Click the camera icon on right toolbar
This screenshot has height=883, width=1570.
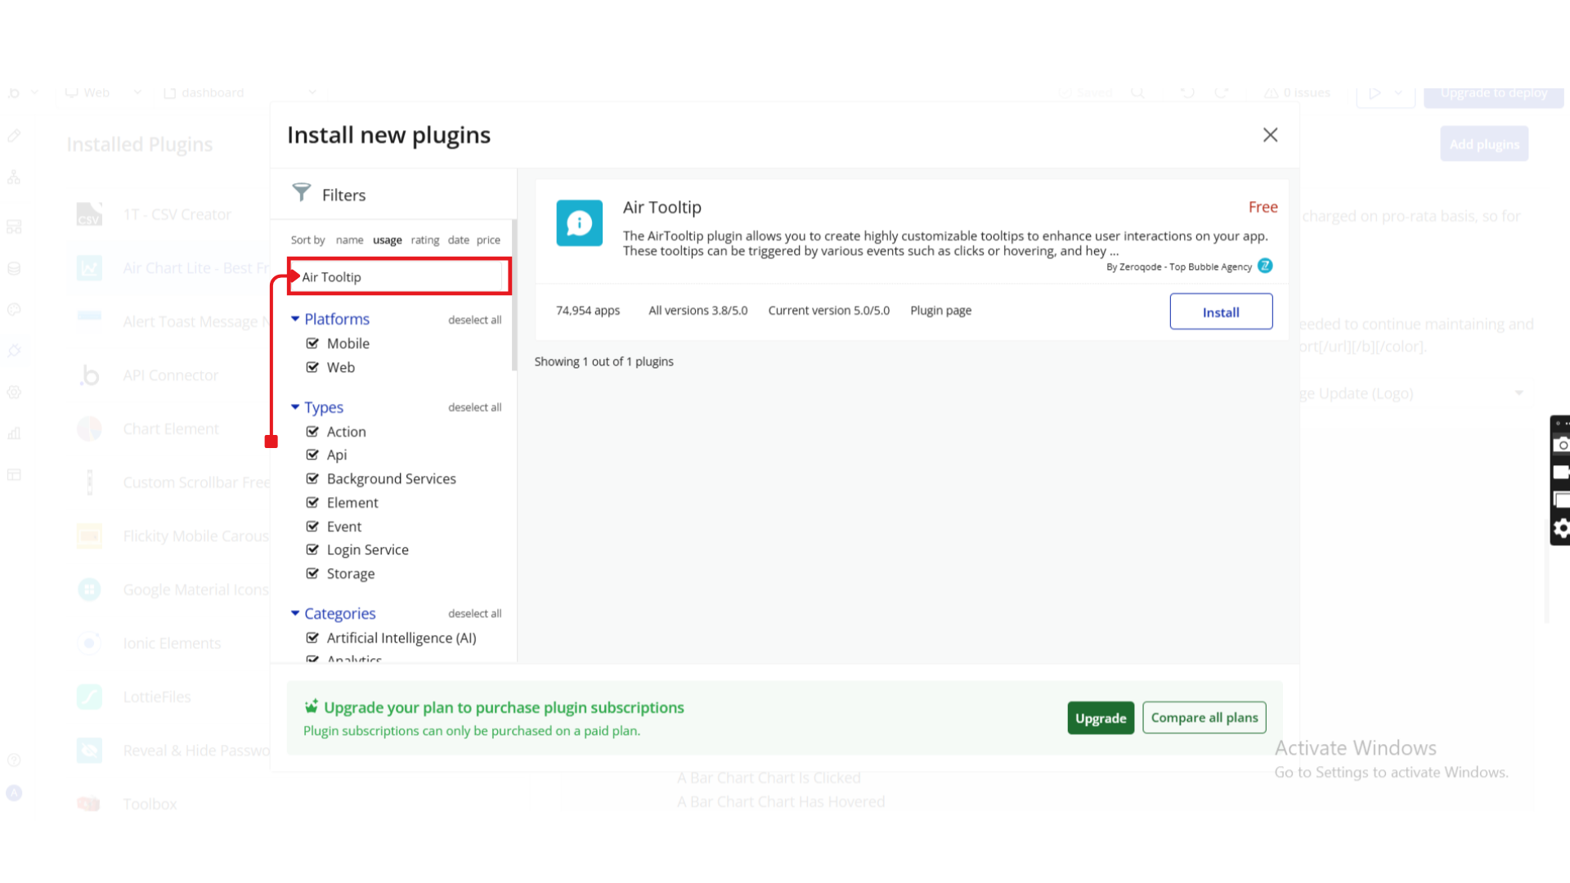coord(1561,445)
